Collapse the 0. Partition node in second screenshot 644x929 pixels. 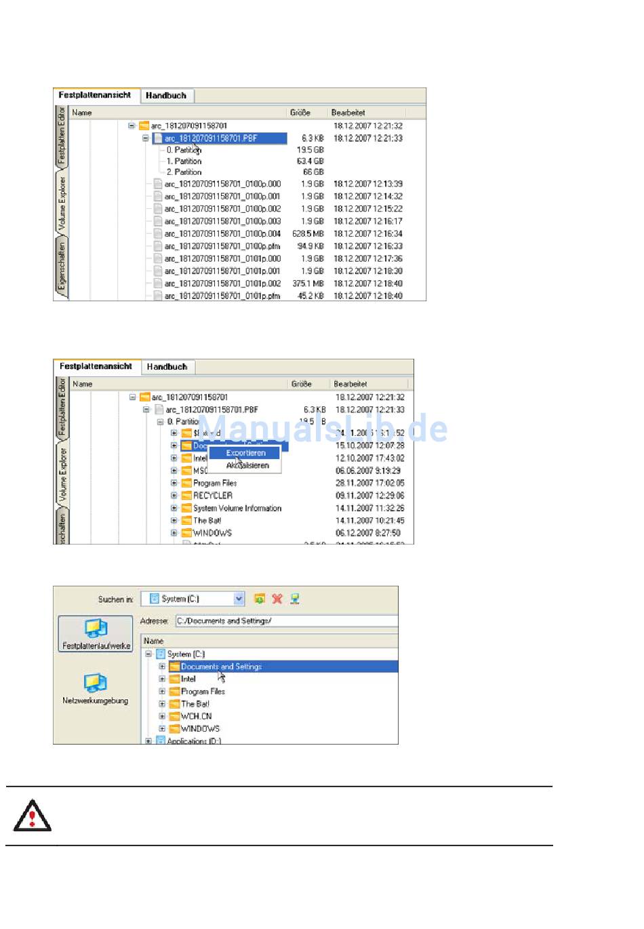(161, 422)
